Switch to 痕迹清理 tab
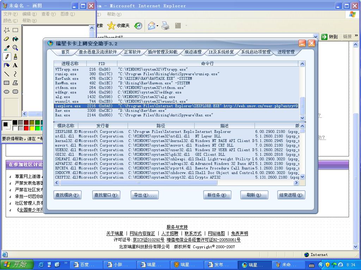361x270 pixels. coord(193,52)
